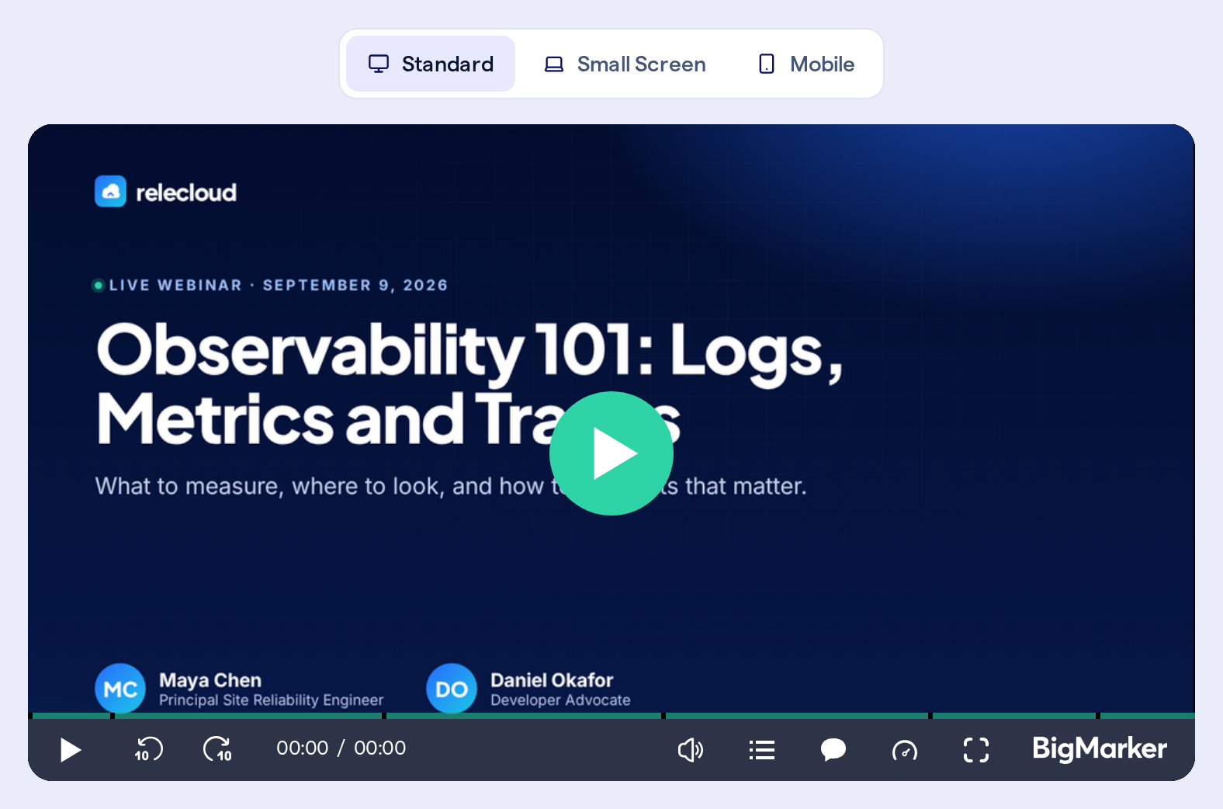Viewport: 1223px width, 809px height.
Task: Click the 00:00 / 00:00 time display
Action: coord(341,748)
